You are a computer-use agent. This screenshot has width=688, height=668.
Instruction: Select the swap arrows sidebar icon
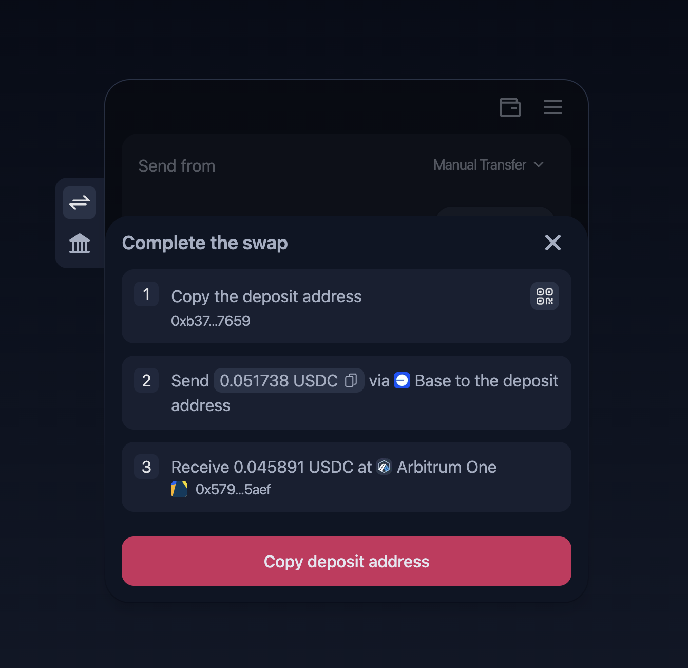[x=80, y=202]
